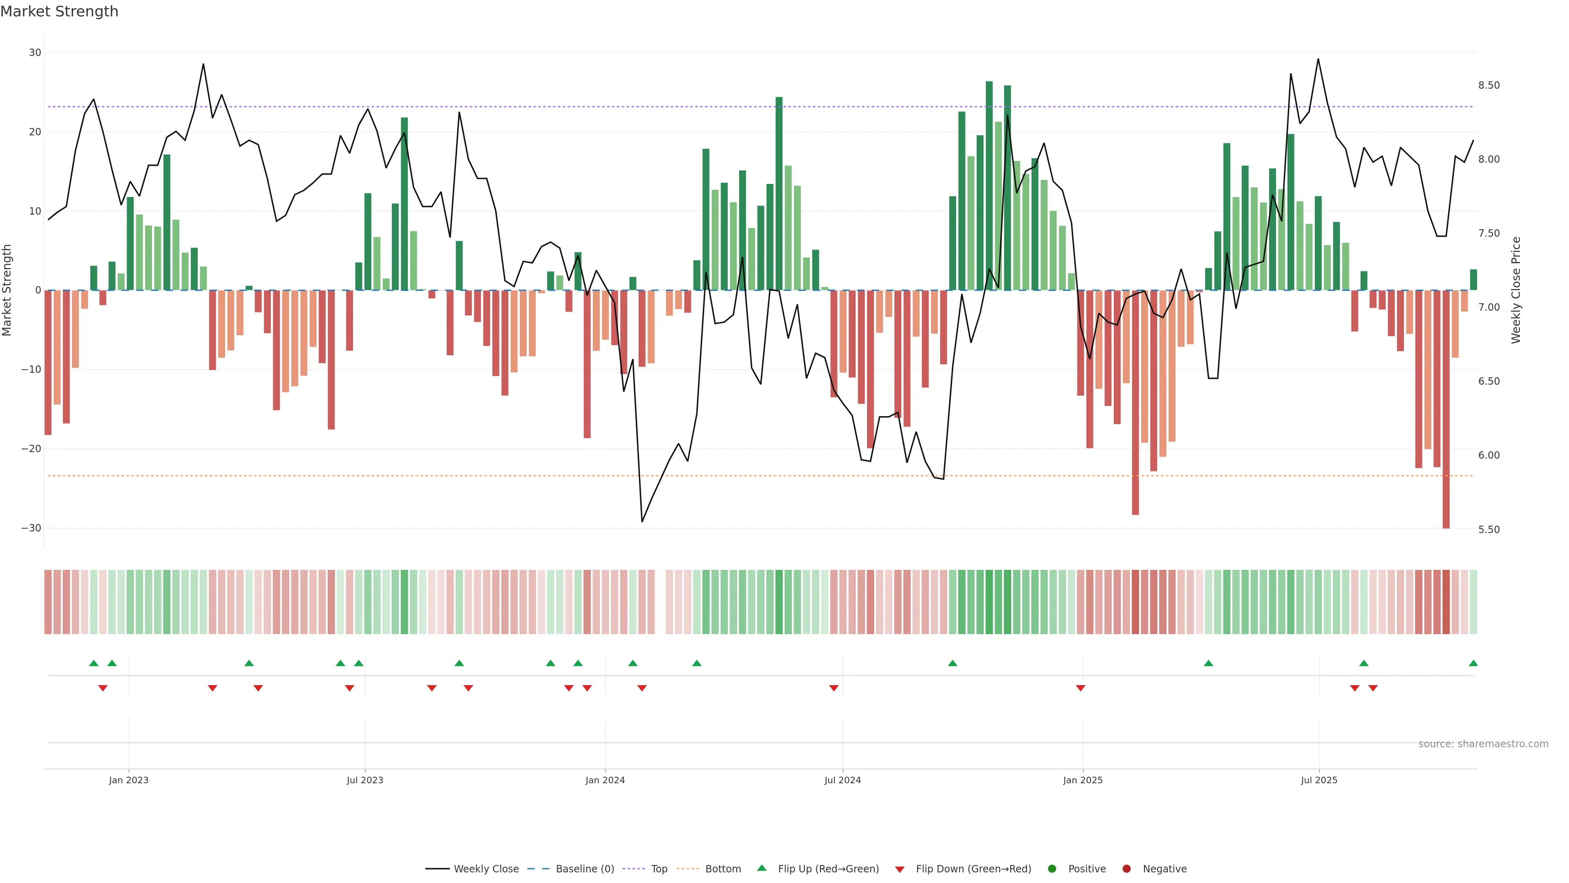Toggle the Baseline (0) legend label

click(x=585, y=869)
